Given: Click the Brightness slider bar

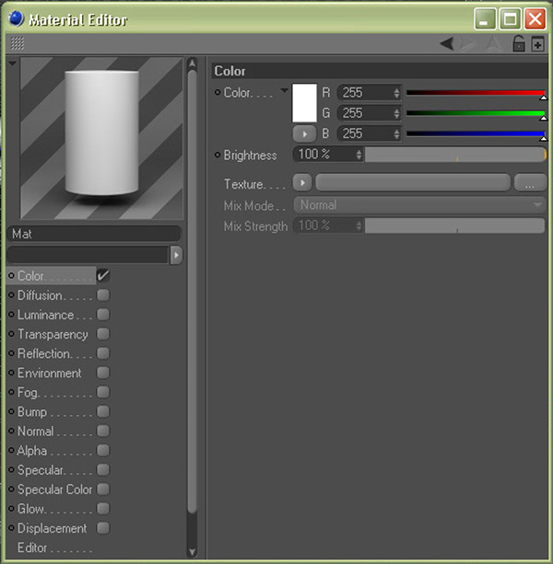Looking at the screenshot, I should point(455,155).
